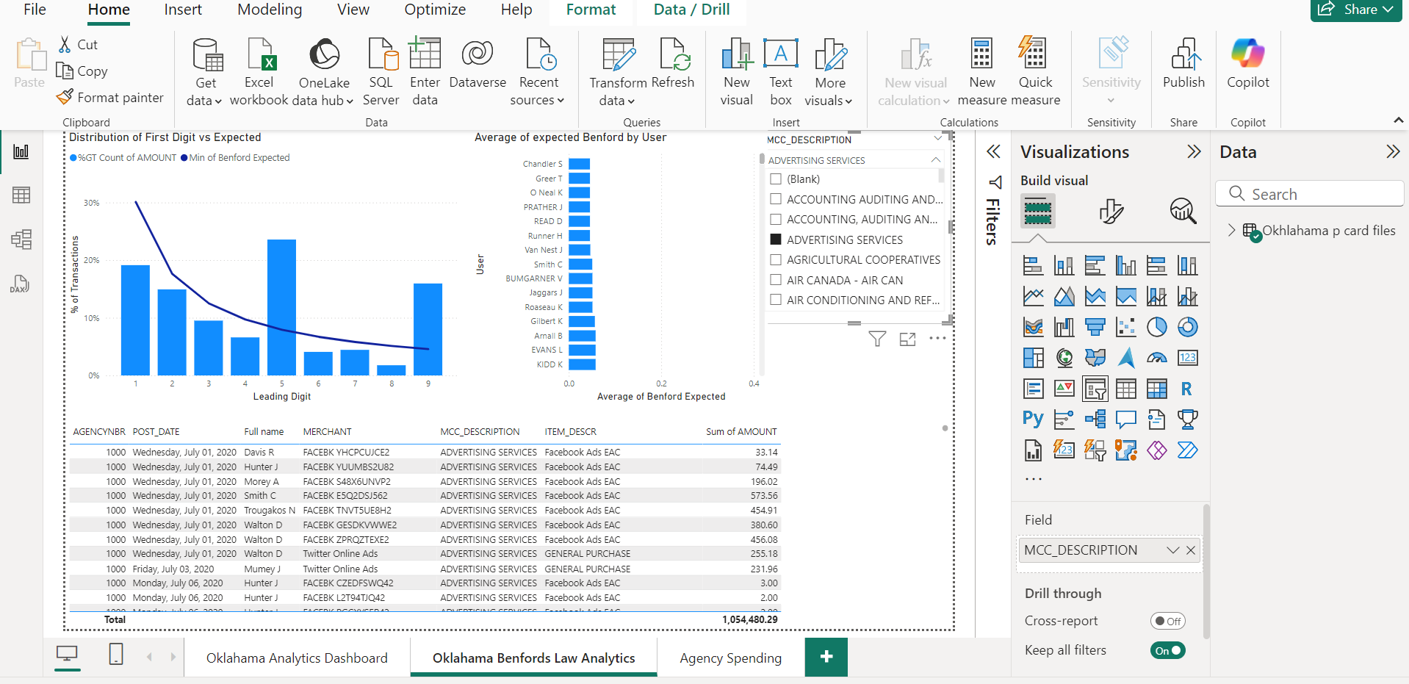Viewport: 1409px width, 684px height.
Task: Open more options ellipsis on slicer
Action: point(937,339)
